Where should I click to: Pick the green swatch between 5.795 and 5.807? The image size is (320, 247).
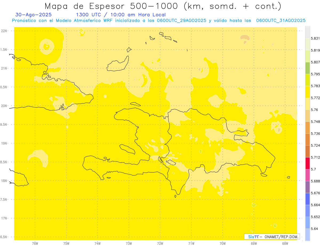click(307, 68)
